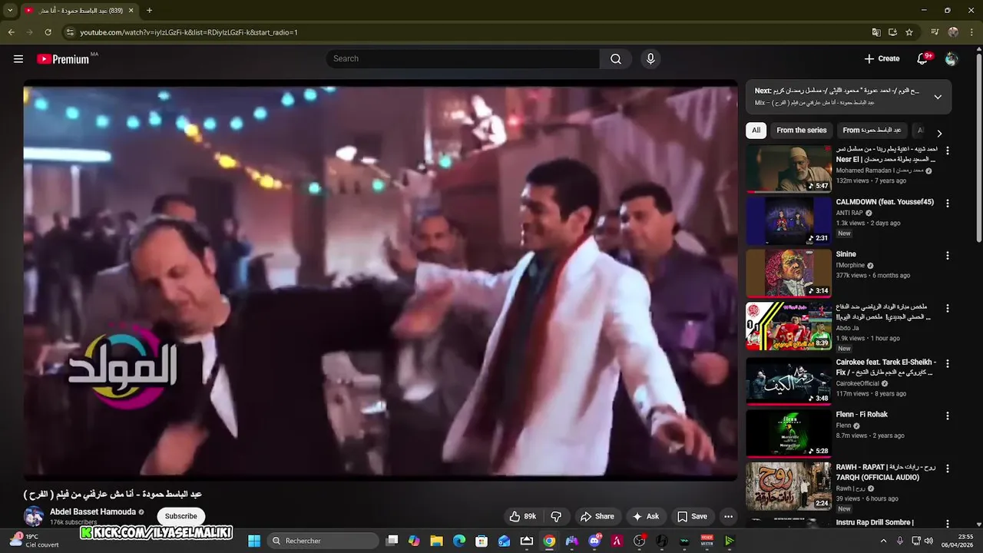This screenshot has width=983, height=553.
Task: Open Abdel Basset Hamouda channel link
Action: click(93, 512)
